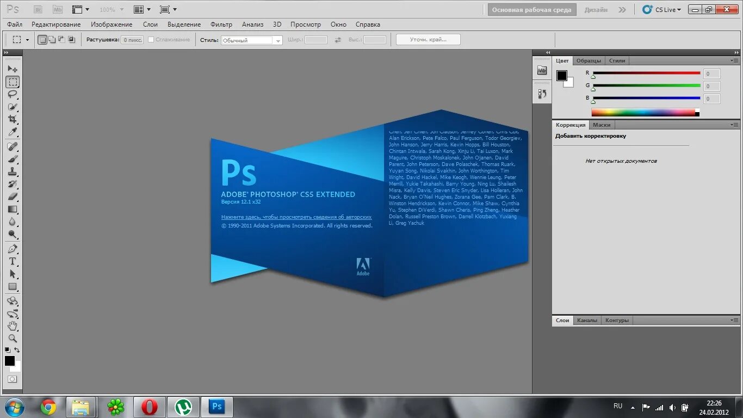Open the Стиль dropdown
Image resolution: width=743 pixels, height=418 pixels.
click(x=252, y=40)
